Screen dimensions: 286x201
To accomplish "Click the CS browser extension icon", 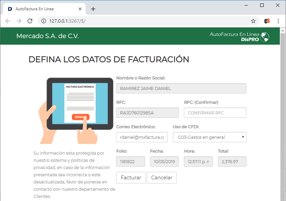I will (x=267, y=21).
